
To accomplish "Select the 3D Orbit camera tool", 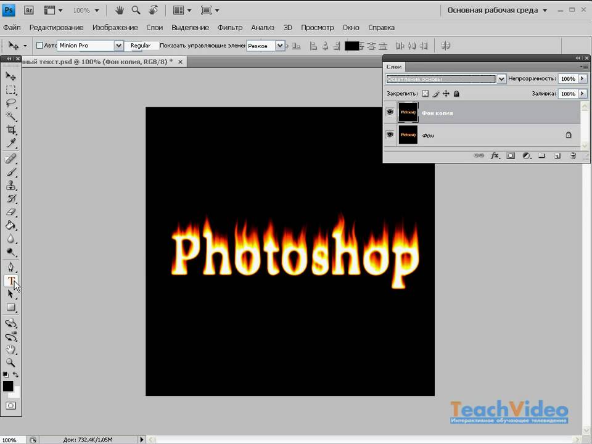I will 10,337.
